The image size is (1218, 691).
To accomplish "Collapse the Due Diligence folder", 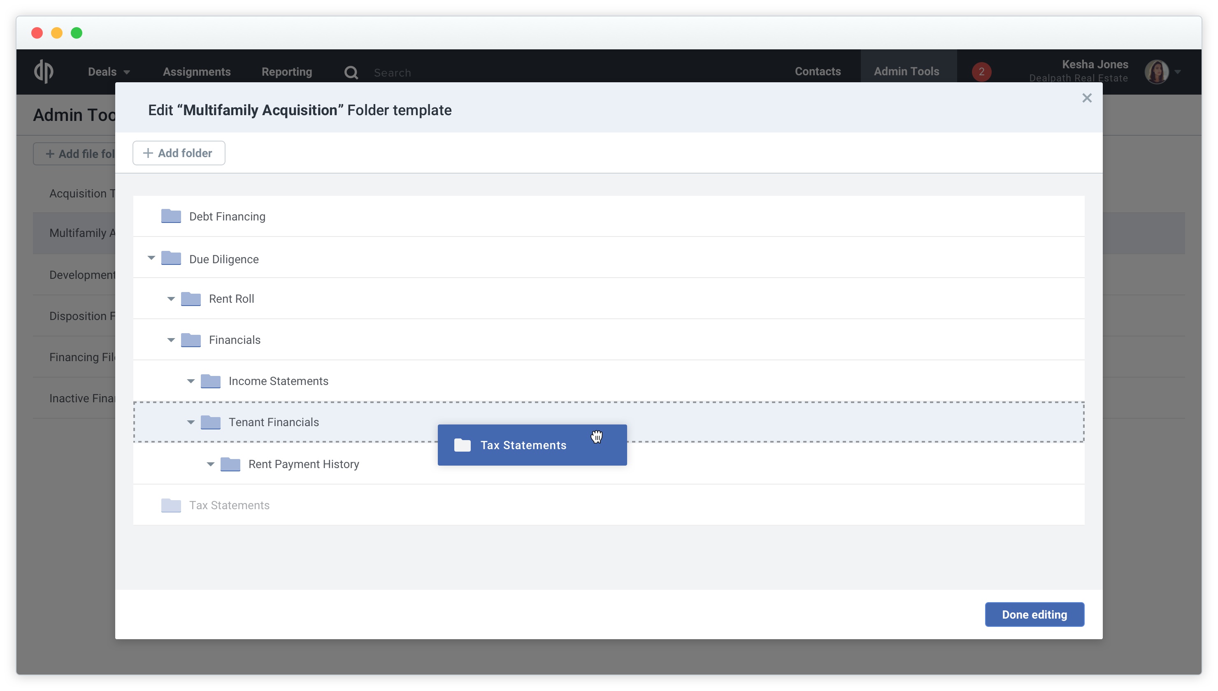I will [151, 258].
